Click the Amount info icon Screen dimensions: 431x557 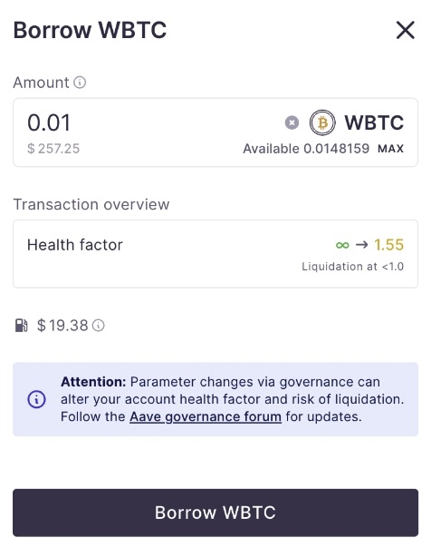point(80,83)
